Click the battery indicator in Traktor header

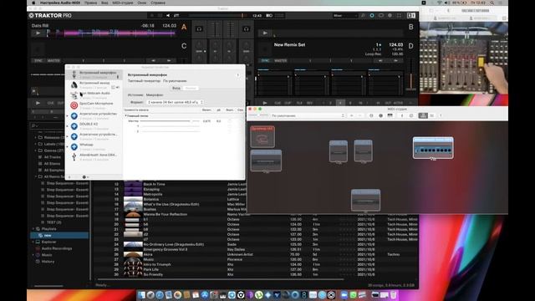coord(269,15)
